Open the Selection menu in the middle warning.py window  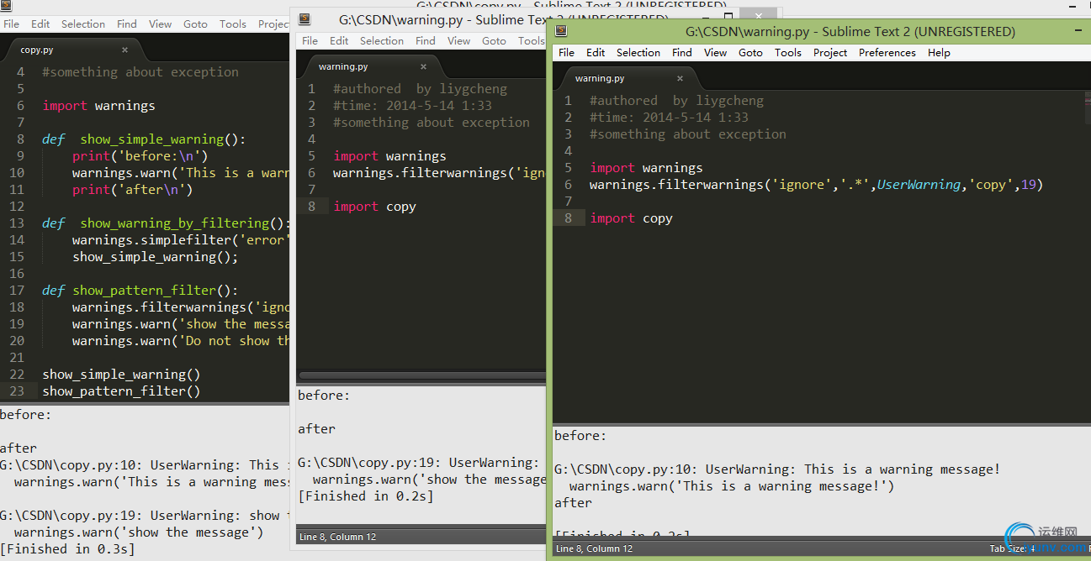click(382, 40)
